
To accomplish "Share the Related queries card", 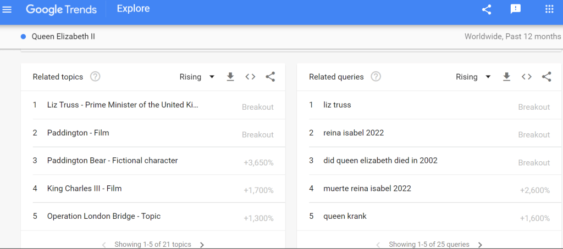I will 547,77.
